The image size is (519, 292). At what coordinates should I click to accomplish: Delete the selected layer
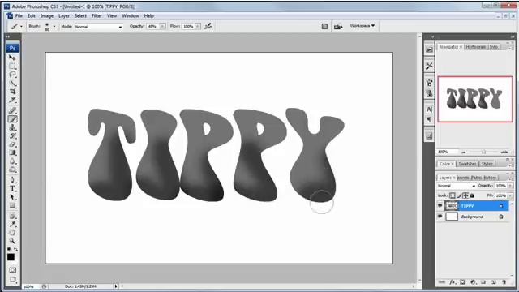[x=504, y=282]
